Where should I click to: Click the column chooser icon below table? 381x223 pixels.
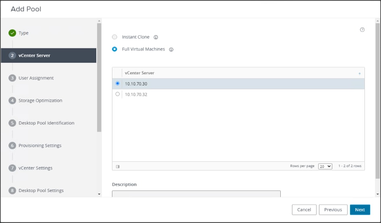point(118,166)
